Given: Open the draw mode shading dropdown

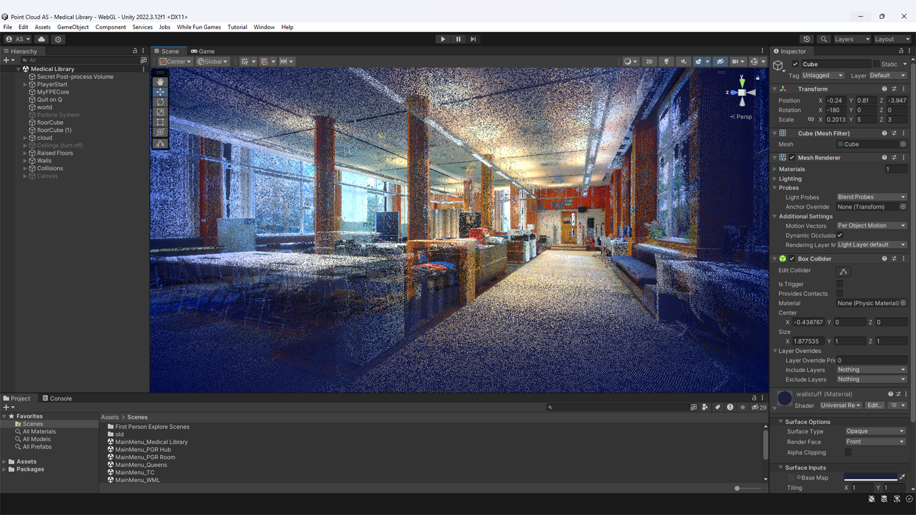Looking at the screenshot, I should click(x=630, y=62).
